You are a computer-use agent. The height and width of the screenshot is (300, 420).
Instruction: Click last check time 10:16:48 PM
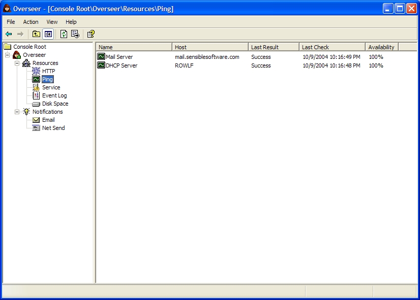point(332,65)
